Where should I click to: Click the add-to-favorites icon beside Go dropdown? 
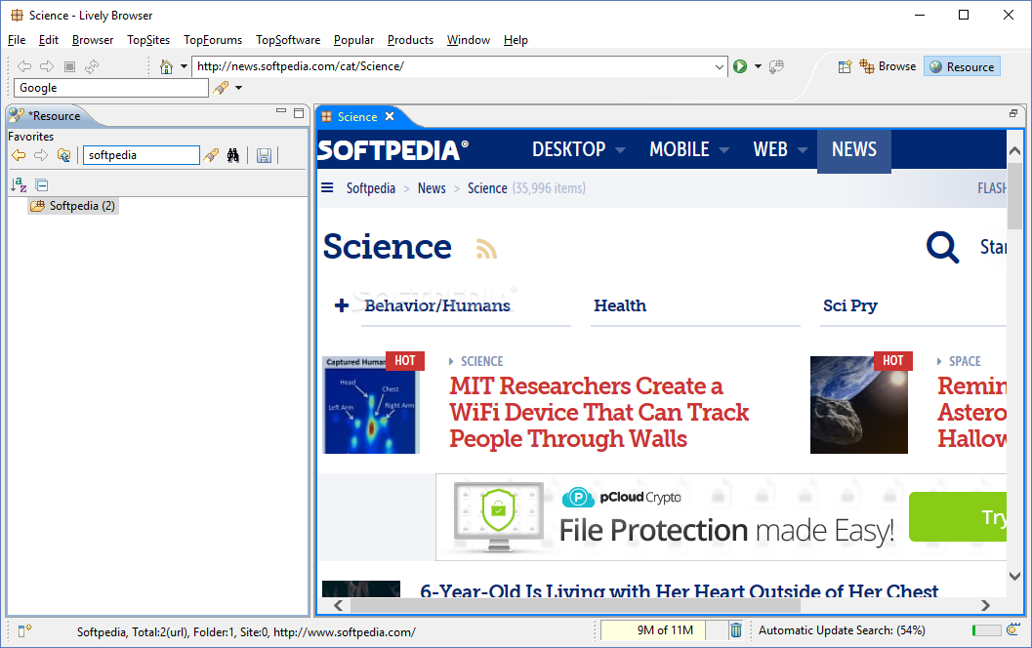(776, 66)
